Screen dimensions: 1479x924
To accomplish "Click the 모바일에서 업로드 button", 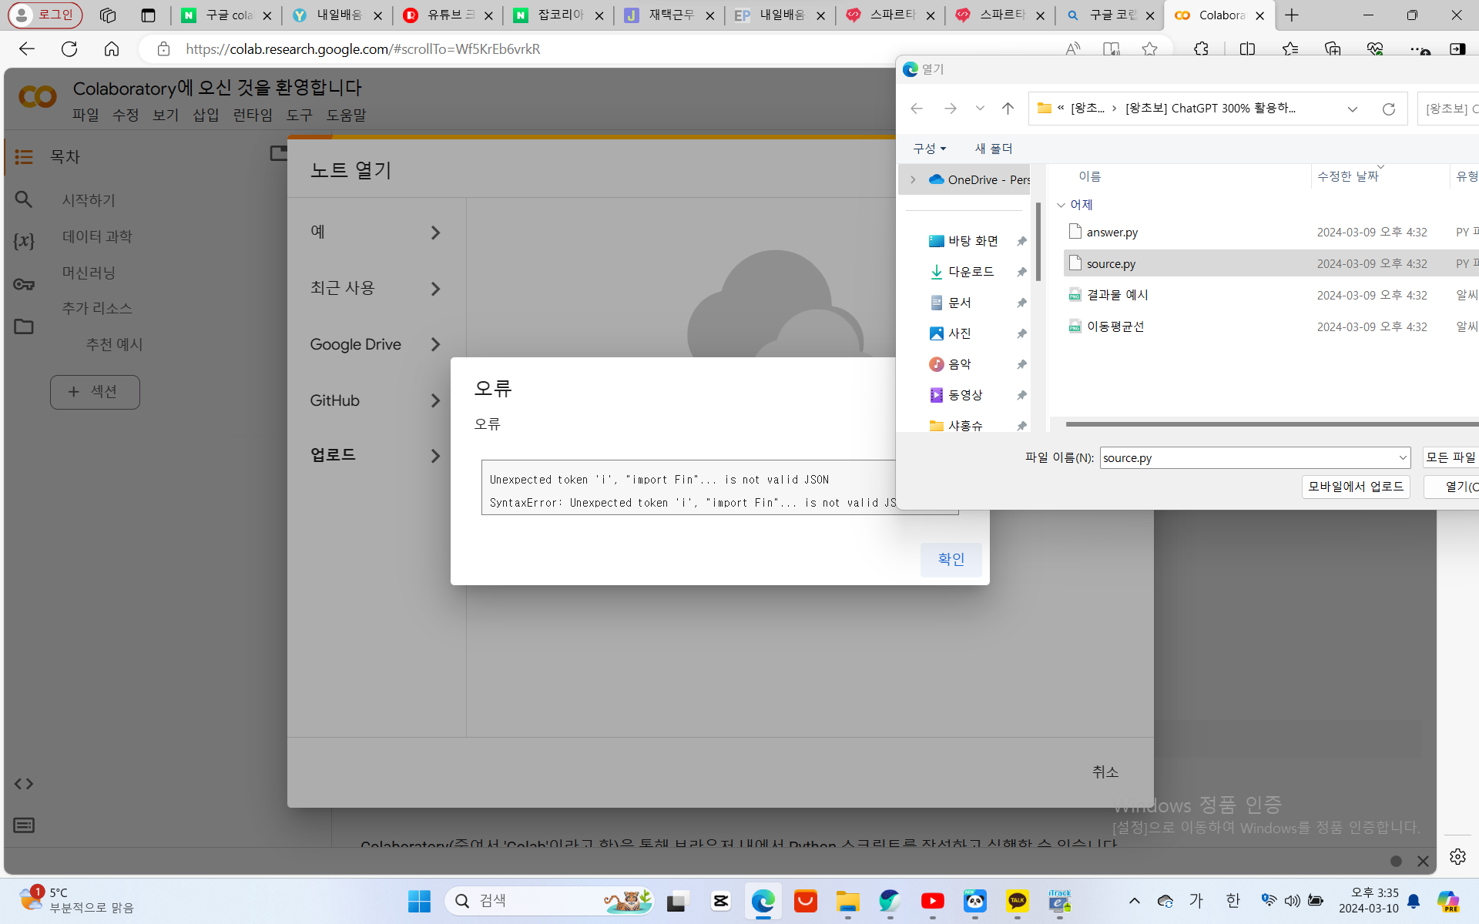I will [x=1356, y=487].
